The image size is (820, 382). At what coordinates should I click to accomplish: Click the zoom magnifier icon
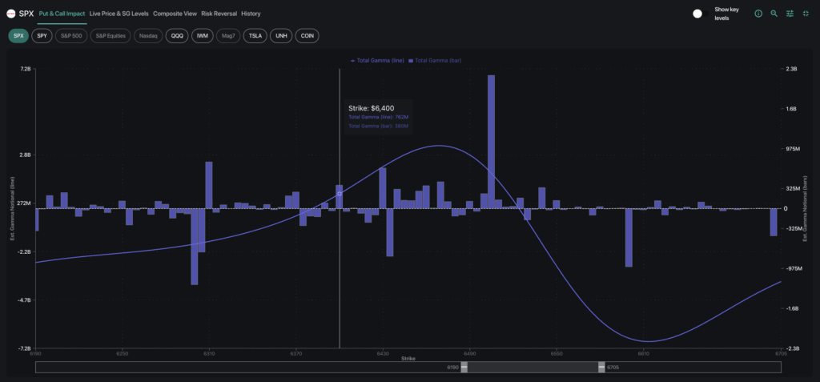click(x=774, y=14)
